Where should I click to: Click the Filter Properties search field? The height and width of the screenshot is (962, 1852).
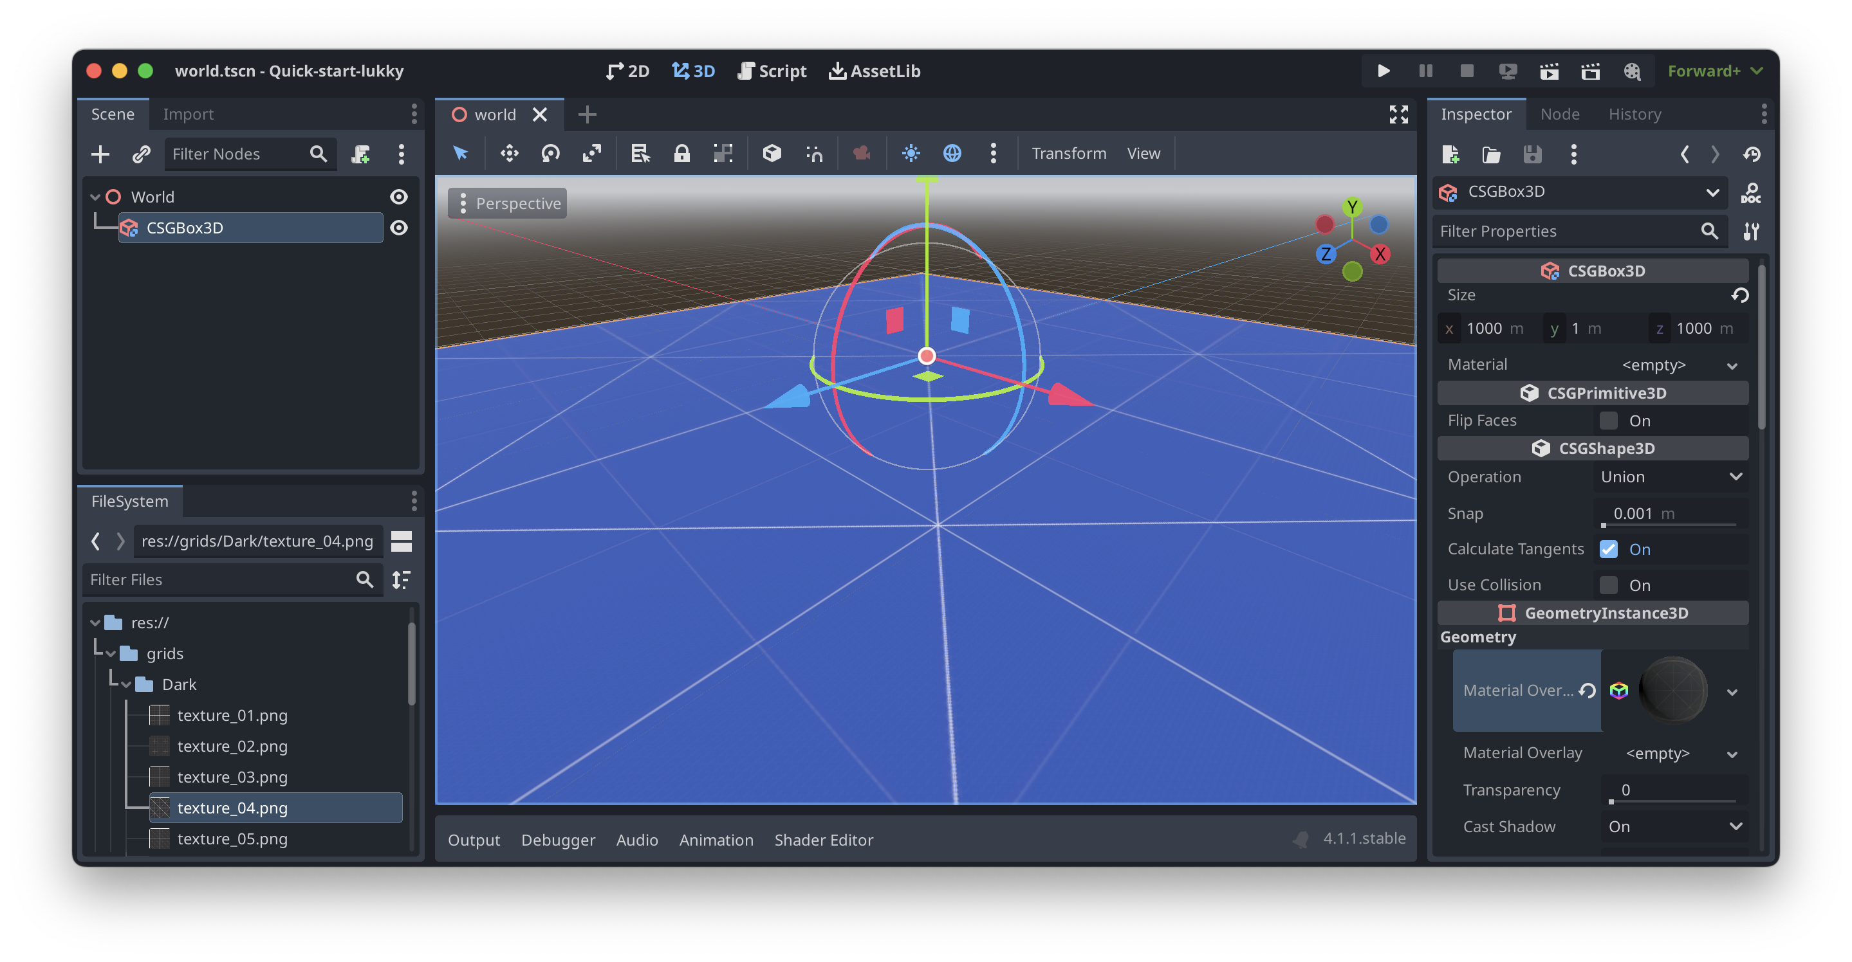[x=1568, y=231]
